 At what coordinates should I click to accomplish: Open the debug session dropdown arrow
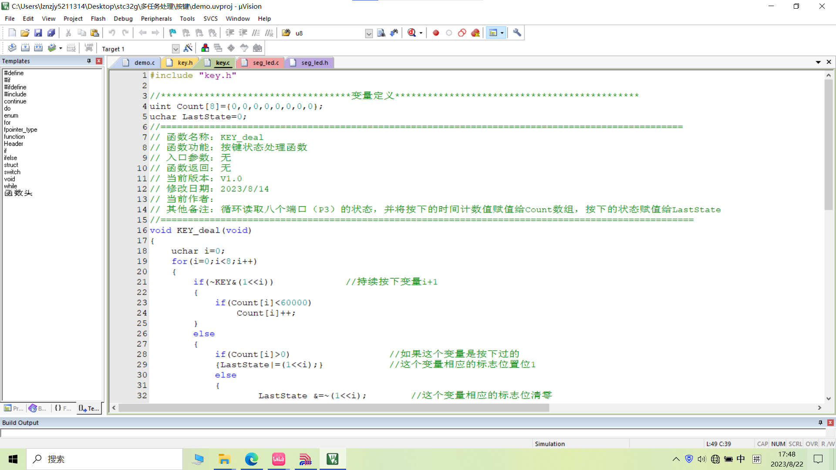(421, 33)
